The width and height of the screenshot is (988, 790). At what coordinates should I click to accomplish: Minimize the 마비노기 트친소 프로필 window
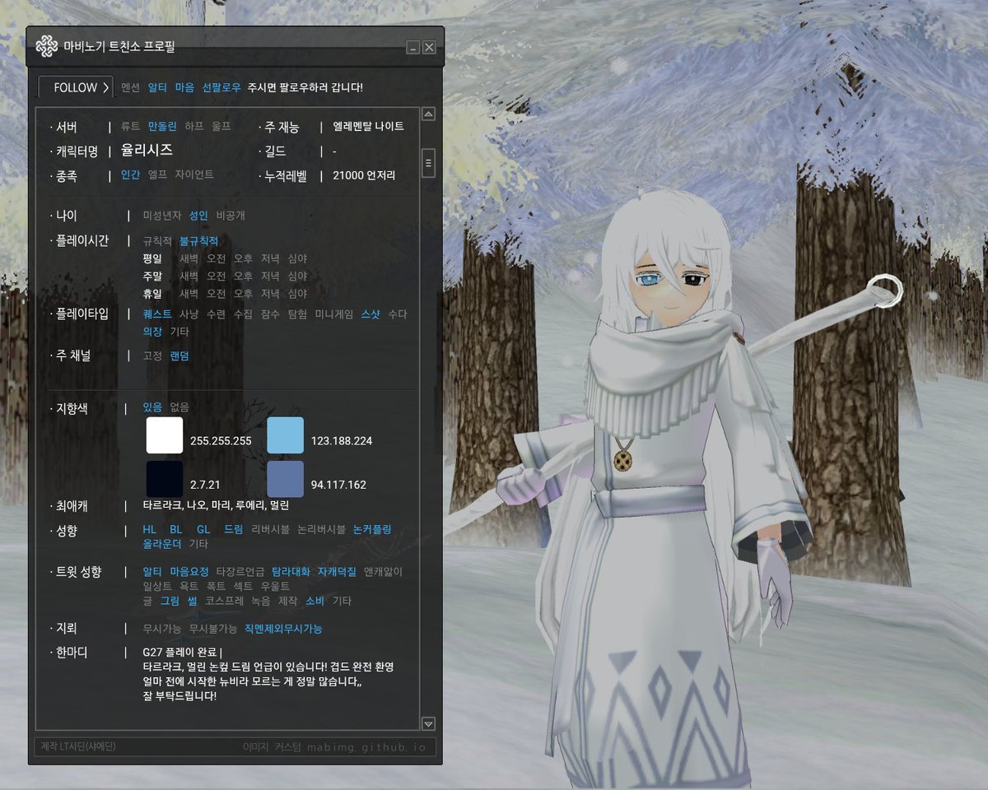coord(413,48)
